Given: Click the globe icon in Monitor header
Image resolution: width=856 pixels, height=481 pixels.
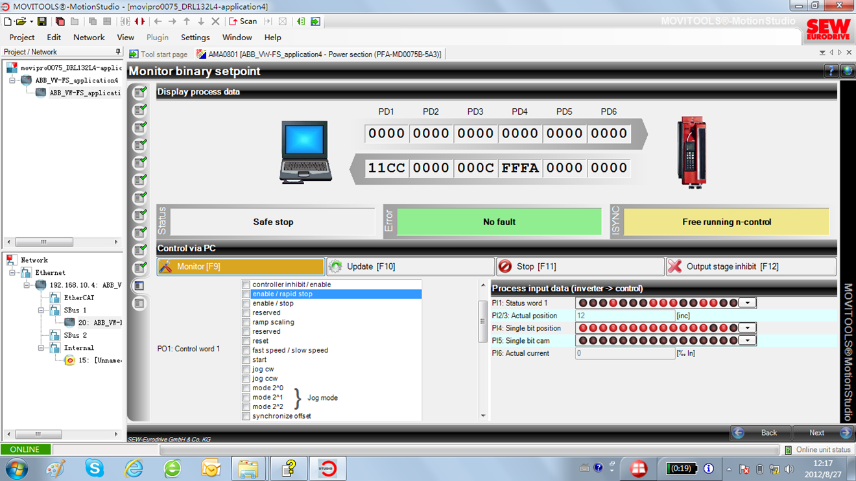Looking at the screenshot, I should (x=847, y=71).
